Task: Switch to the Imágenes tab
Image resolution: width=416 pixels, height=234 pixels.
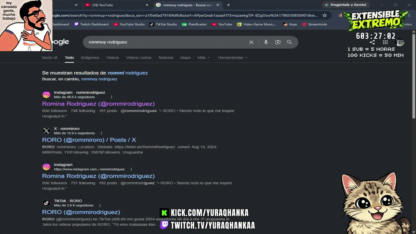Action: point(90,58)
